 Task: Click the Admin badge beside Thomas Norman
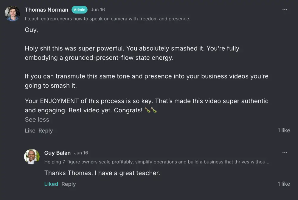point(79,10)
